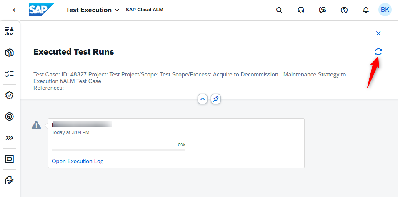Open the BK user profile avatar
This screenshot has height=197, width=398.
[385, 10]
